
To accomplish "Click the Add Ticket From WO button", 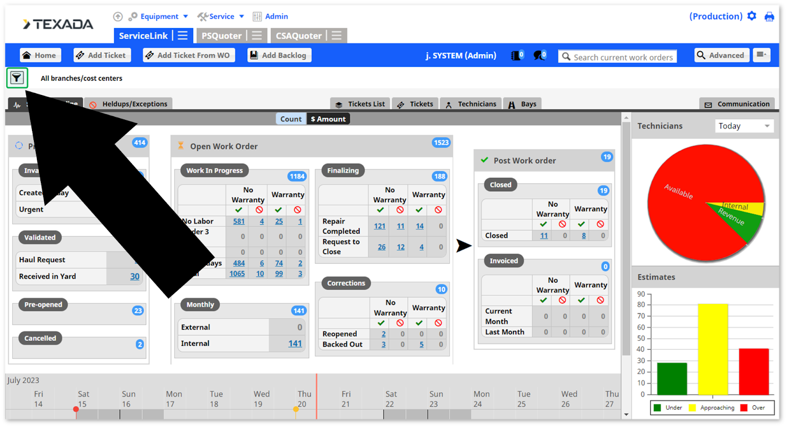I will pyautogui.click(x=189, y=55).
